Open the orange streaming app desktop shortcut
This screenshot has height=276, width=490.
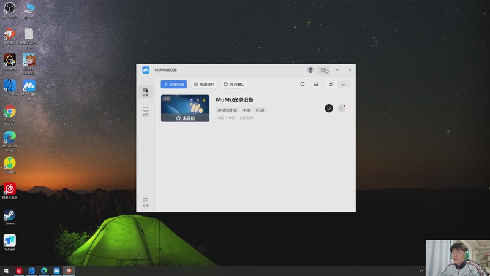pos(9,36)
